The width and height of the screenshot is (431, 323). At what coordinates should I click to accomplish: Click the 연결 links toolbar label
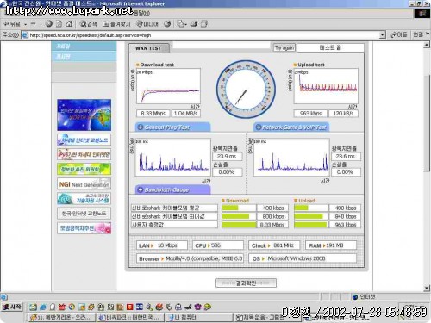[x=418, y=34]
